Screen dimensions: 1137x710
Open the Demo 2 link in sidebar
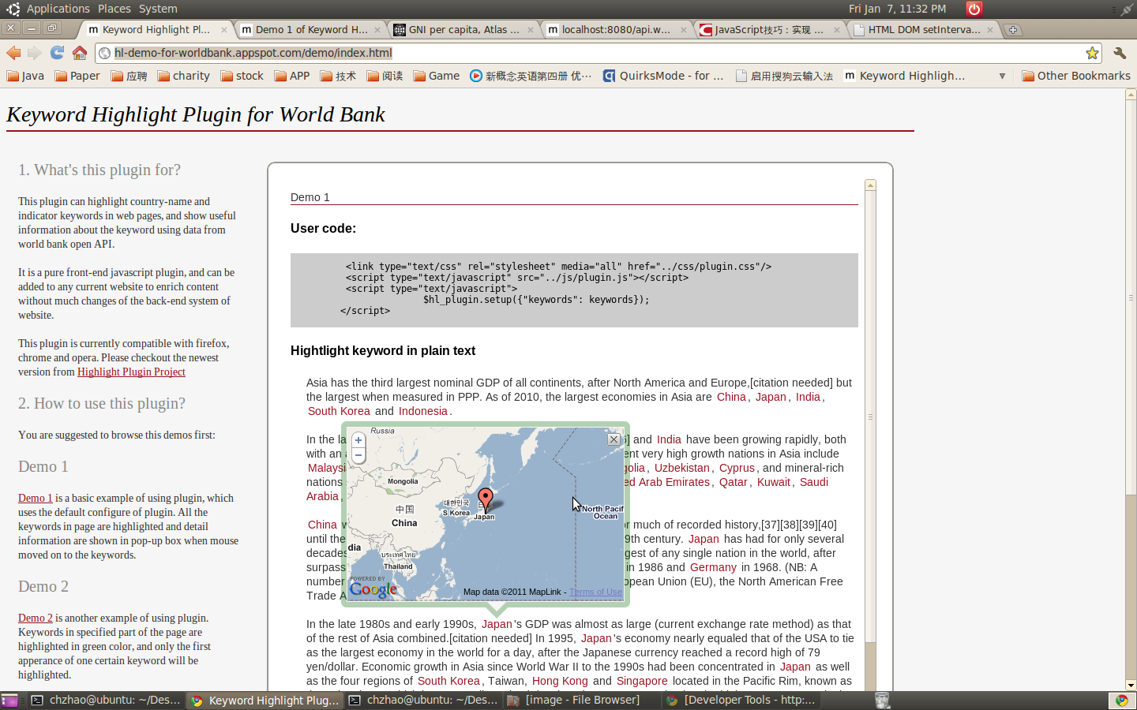[x=36, y=618]
